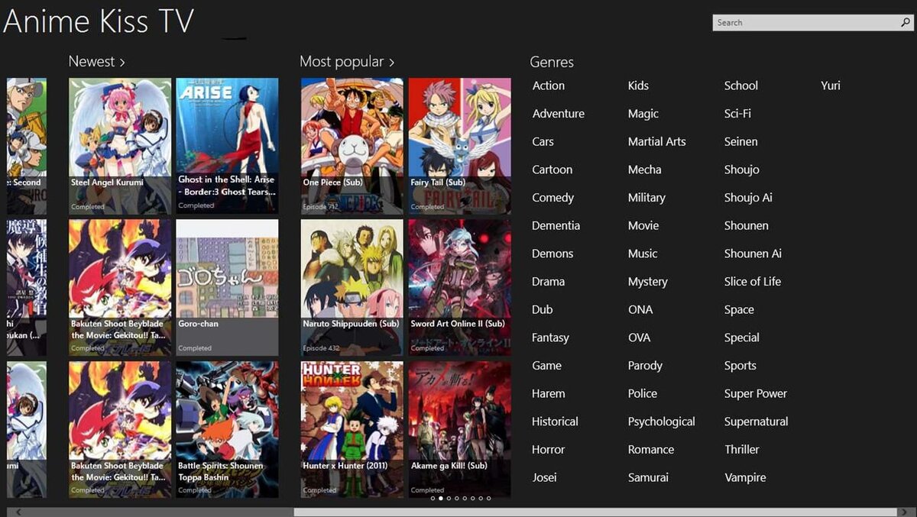Image resolution: width=917 pixels, height=517 pixels.
Task: Click the horizontal scrollbar left arrow
Action: coord(18,512)
